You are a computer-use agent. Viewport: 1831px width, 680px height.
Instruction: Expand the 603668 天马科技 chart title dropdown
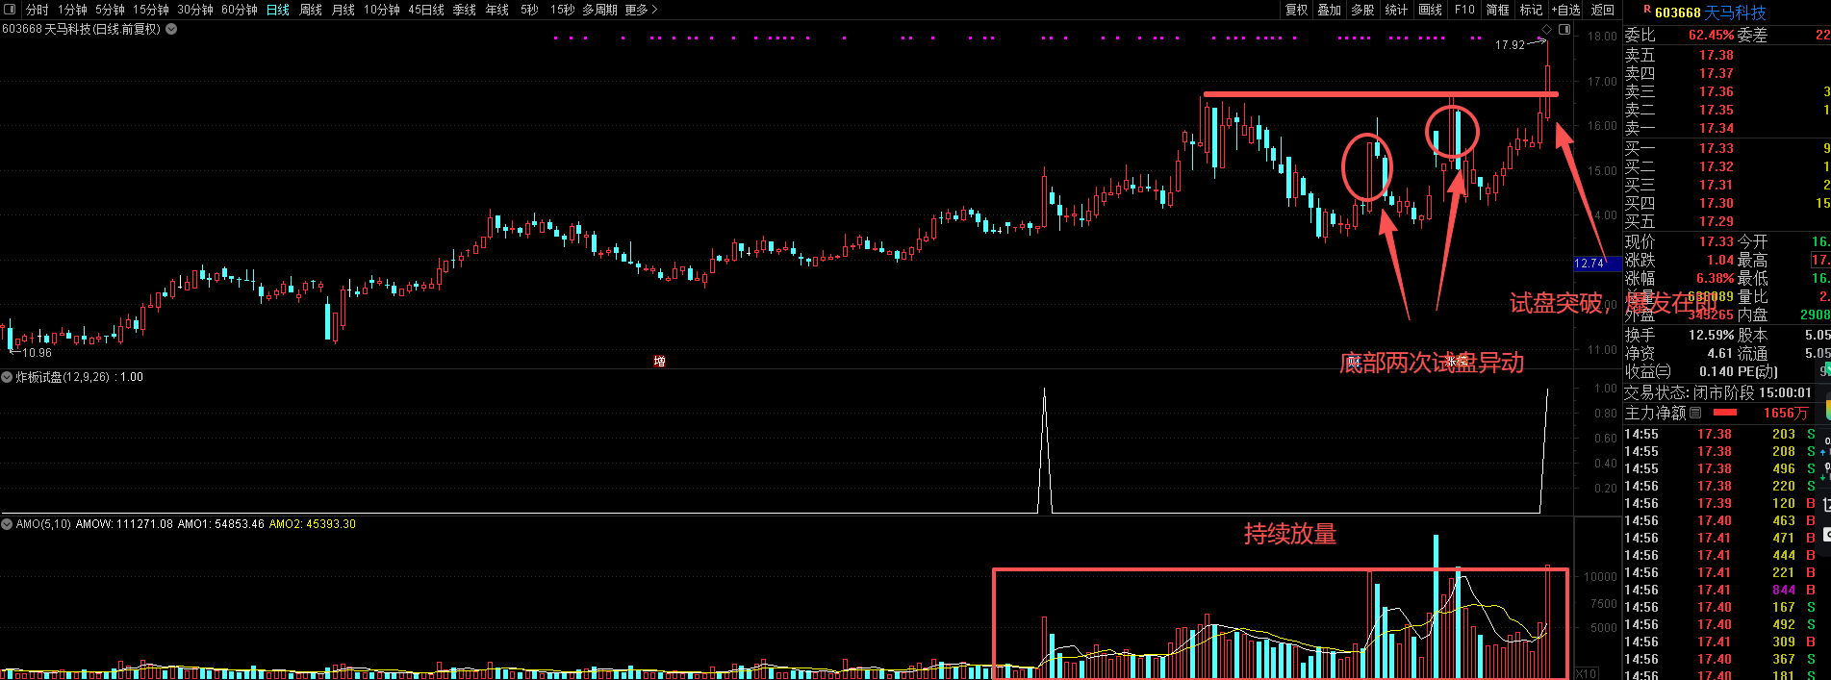click(x=171, y=29)
